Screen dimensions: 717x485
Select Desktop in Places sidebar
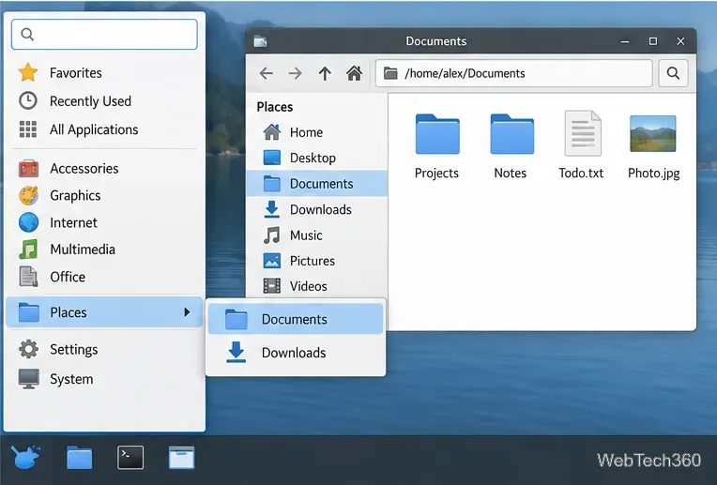[316, 158]
